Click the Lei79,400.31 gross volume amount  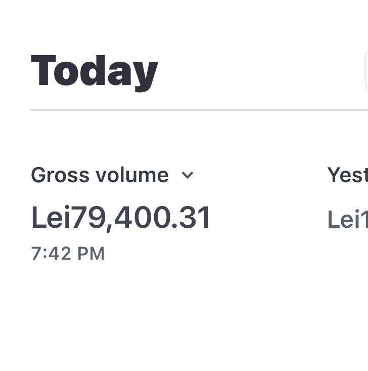point(121,218)
